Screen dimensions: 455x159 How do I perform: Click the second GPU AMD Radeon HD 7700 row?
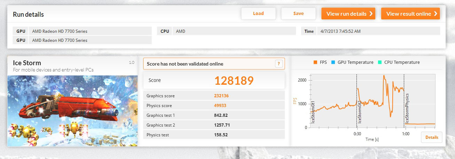[82, 40]
